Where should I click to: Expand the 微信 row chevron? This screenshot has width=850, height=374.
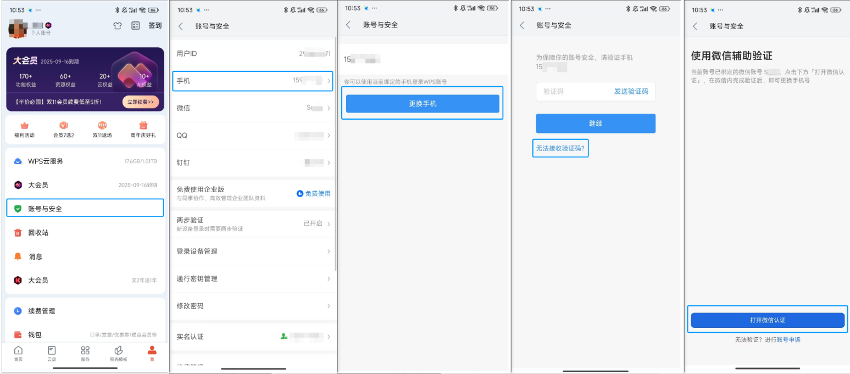pyautogui.click(x=329, y=108)
